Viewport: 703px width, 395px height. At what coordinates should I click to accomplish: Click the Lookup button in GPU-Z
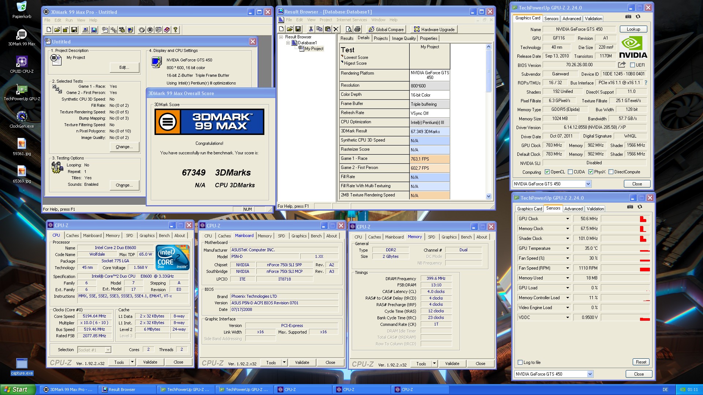coord(633,29)
